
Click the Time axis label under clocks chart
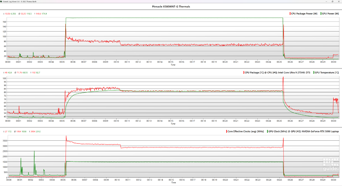point(173,183)
